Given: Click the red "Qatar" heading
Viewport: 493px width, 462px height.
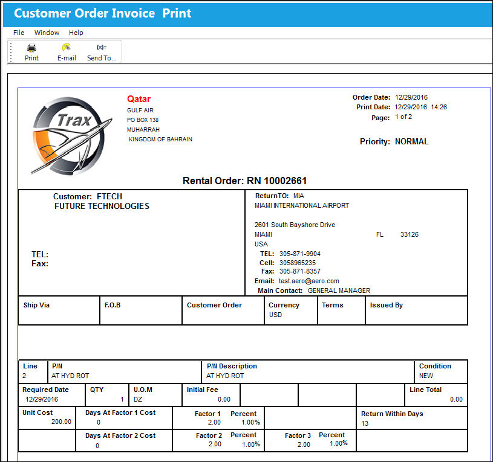Looking at the screenshot, I should tap(139, 99).
